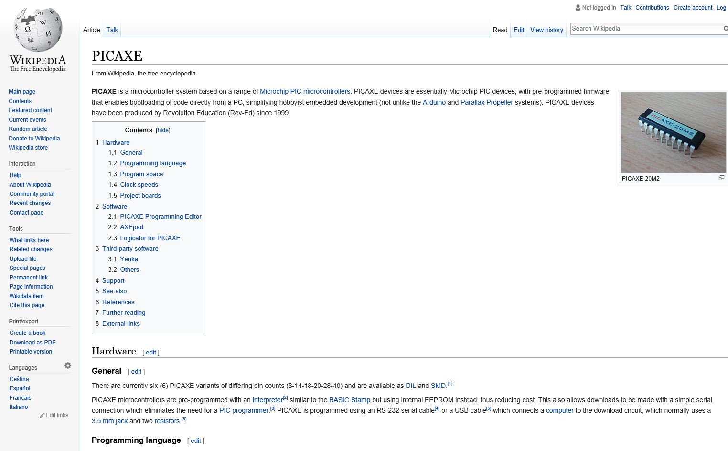728x451 pixels.
Task: Switch language to Español
Action: (x=20, y=388)
